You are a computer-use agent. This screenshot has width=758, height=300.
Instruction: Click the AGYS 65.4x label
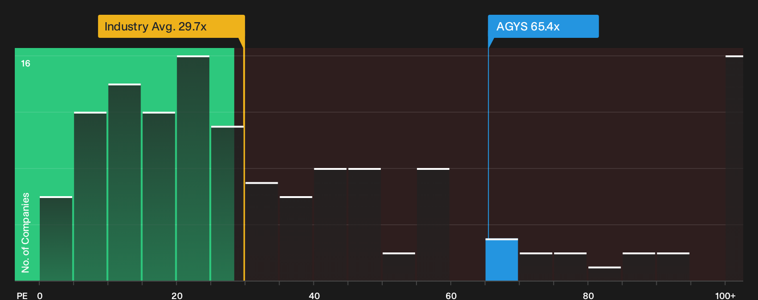543,26
